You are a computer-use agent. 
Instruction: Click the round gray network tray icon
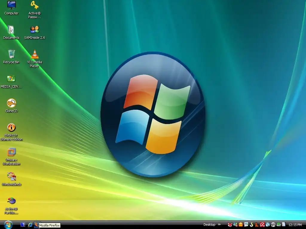pos(273,225)
